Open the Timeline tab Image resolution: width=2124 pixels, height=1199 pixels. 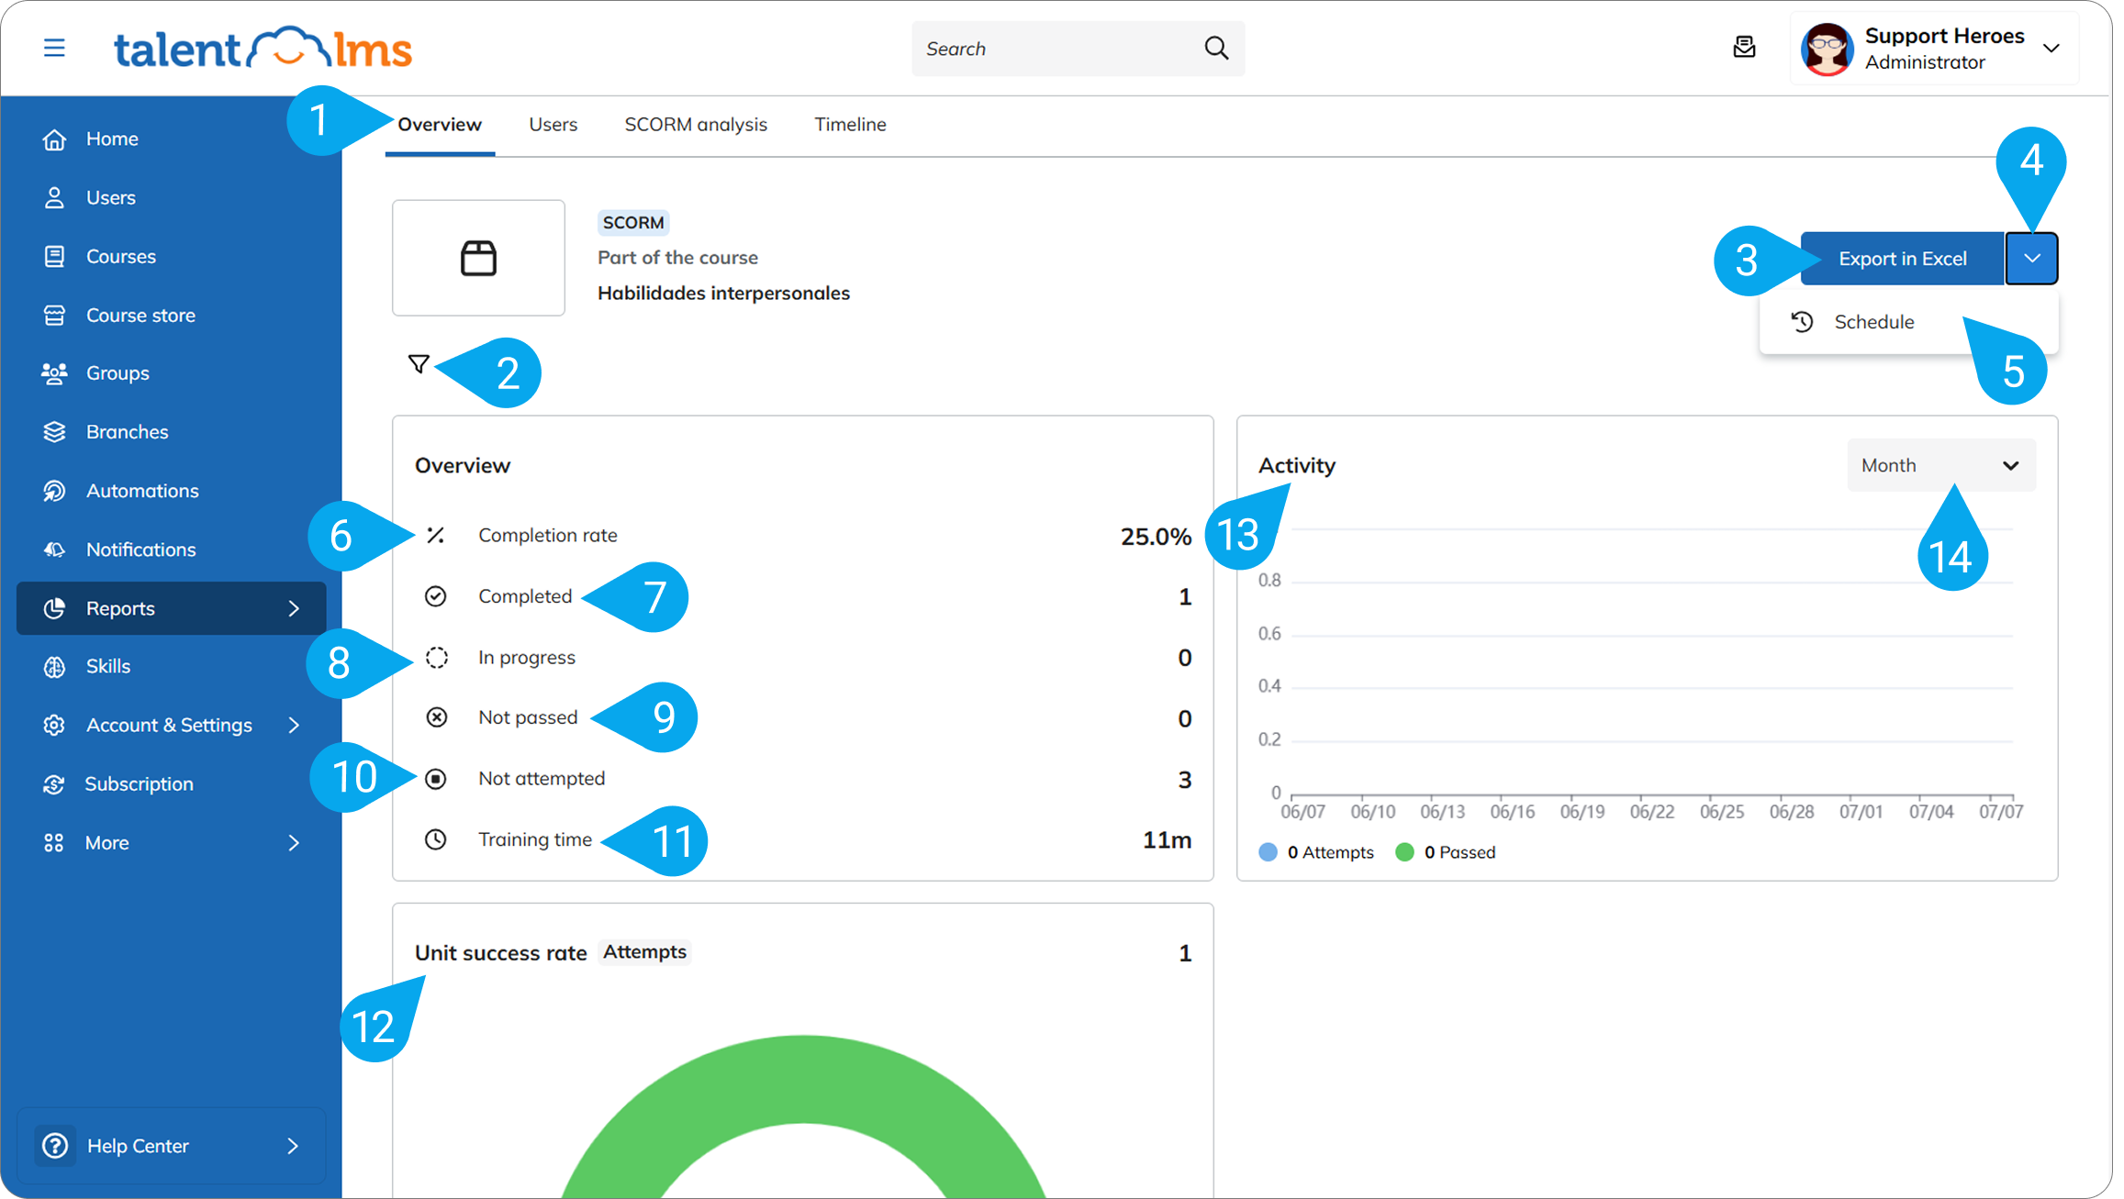pyautogui.click(x=850, y=125)
